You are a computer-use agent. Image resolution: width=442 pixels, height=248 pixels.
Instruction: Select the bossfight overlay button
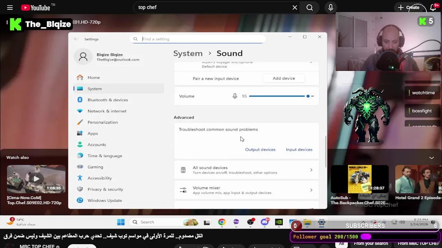(x=422, y=111)
